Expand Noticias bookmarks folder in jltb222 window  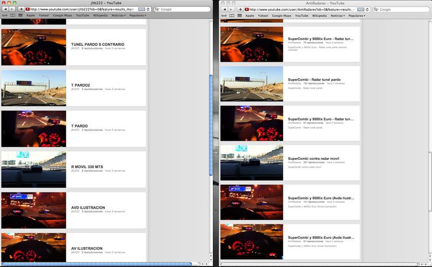pos(118,16)
